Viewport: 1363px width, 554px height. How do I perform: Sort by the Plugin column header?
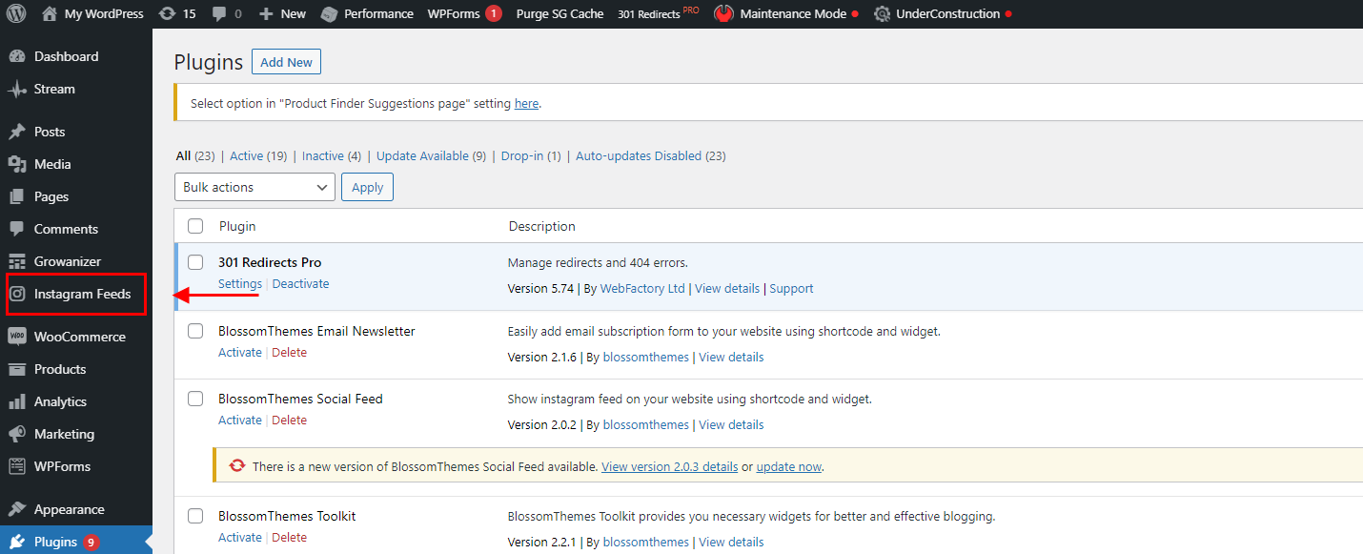237,226
